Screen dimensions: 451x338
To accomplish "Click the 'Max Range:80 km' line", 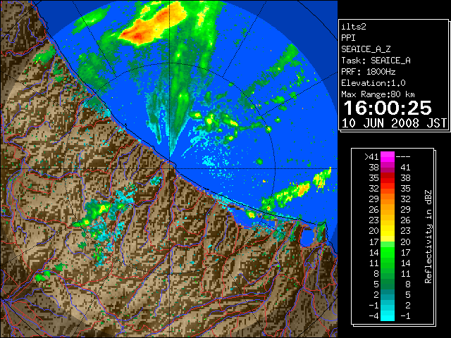I will (x=378, y=94).
